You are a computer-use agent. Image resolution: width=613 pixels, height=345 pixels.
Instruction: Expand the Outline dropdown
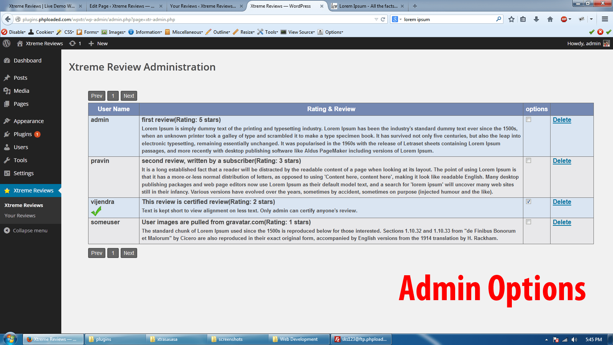point(218,32)
